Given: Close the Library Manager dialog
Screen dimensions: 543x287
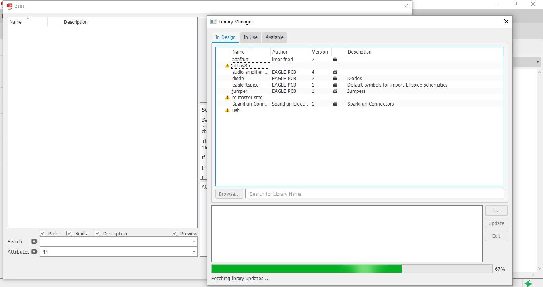Looking at the screenshot, I should (506, 22).
